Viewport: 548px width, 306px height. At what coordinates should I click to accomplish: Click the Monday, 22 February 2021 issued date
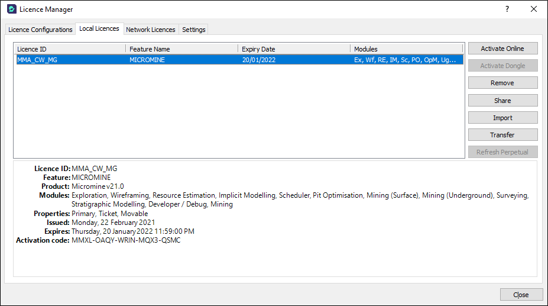click(114, 223)
